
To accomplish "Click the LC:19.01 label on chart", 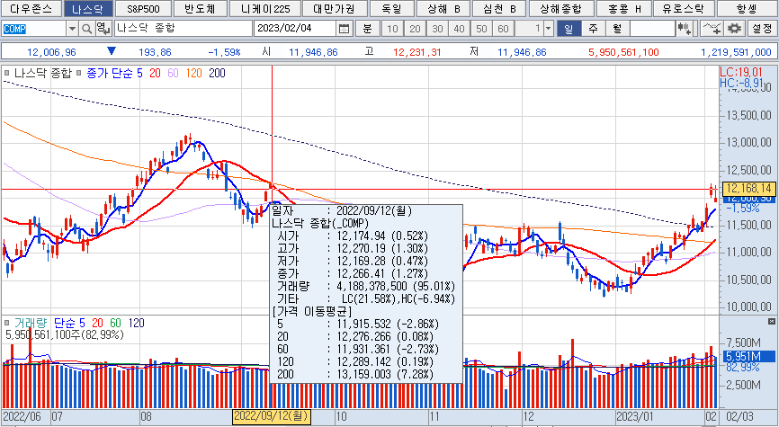I will pyautogui.click(x=740, y=73).
